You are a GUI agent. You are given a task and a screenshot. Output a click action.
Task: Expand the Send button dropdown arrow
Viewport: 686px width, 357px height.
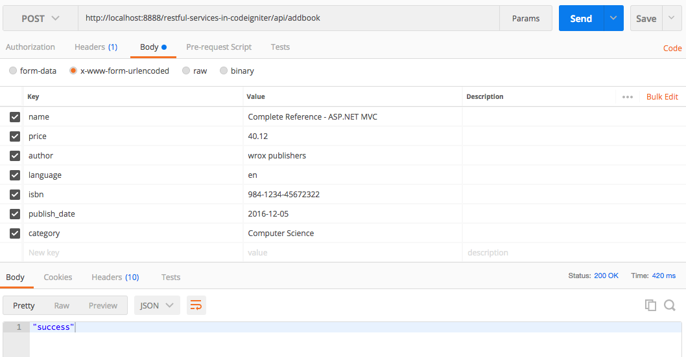coord(613,19)
